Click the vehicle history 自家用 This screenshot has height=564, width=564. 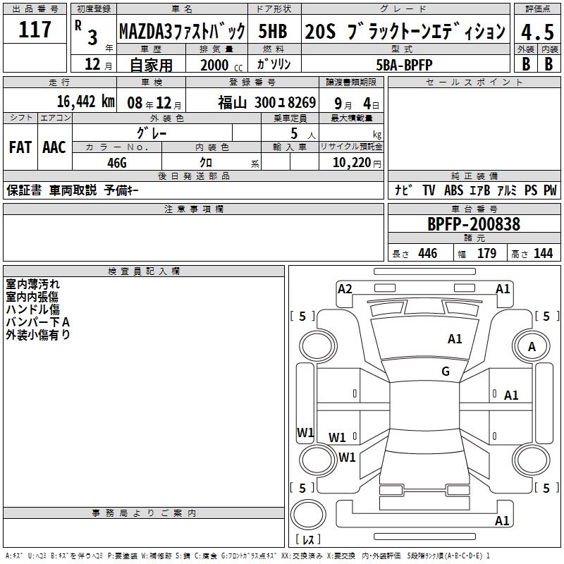[151, 65]
